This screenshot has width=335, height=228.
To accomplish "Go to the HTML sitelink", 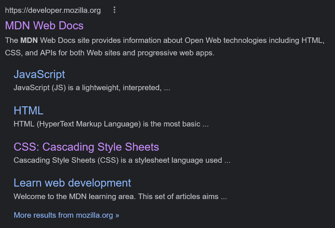I will pos(28,110).
